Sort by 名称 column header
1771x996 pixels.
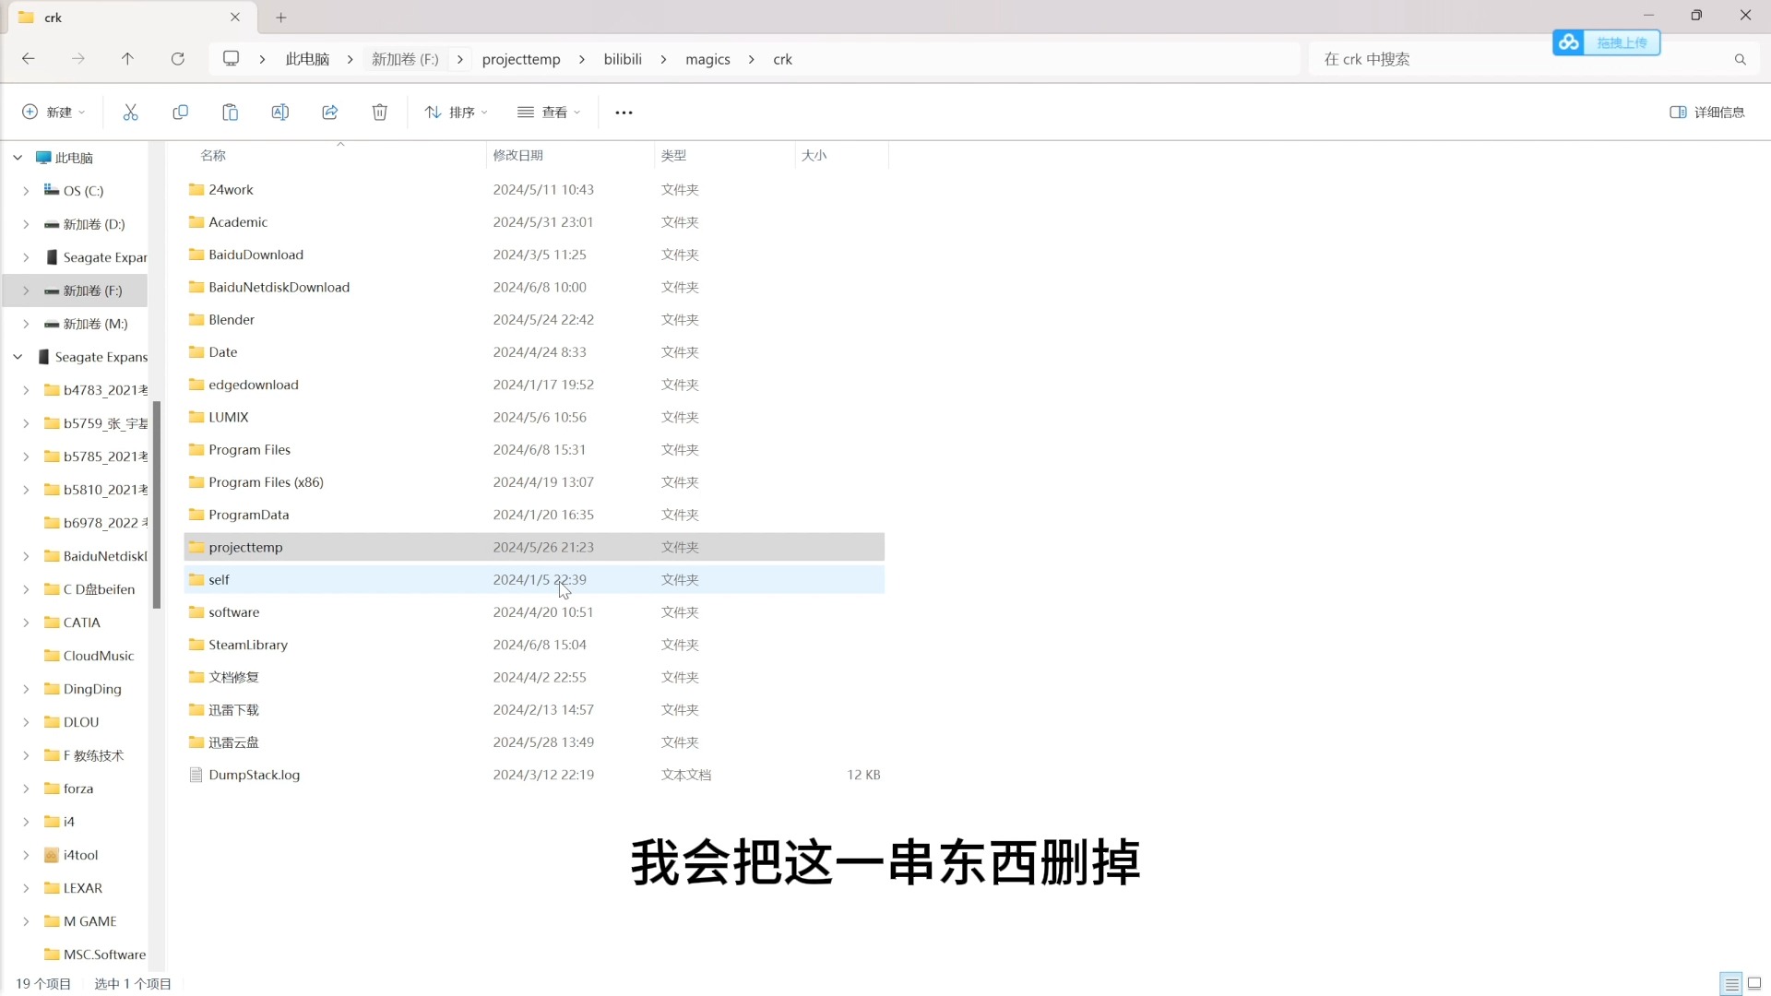pyautogui.click(x=213, y=155)
